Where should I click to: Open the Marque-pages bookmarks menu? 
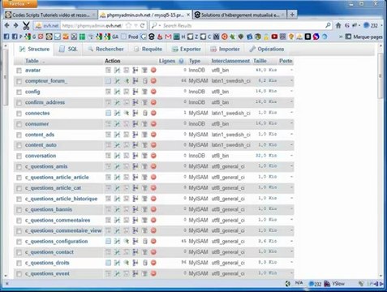[364, 36]
